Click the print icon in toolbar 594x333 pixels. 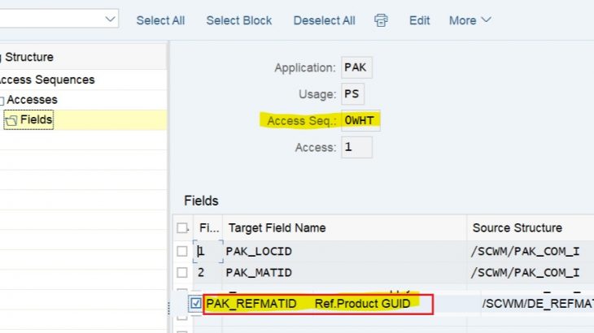tap(381, 20)
